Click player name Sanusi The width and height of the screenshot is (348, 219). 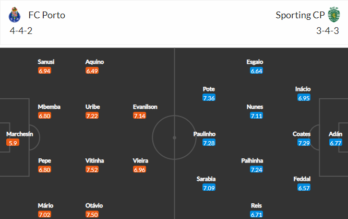click(46, 62)
